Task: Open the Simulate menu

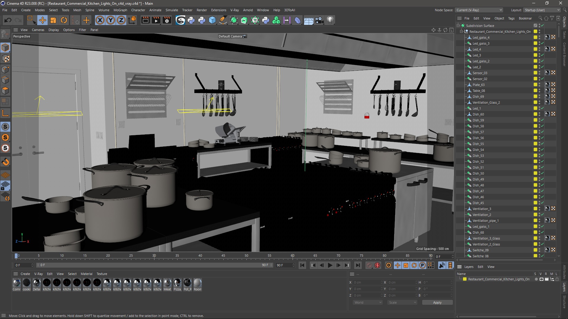Action: tap(172, 10)
